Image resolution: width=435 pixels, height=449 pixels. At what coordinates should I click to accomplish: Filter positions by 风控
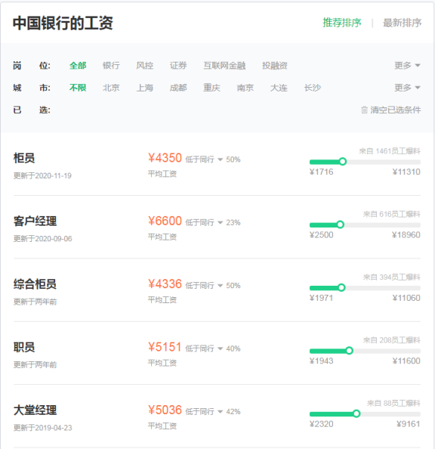pyautogui.click(x=145, y=66)
